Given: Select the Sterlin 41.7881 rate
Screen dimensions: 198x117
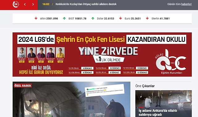Looking at the screenshot, I should point(161,18).
